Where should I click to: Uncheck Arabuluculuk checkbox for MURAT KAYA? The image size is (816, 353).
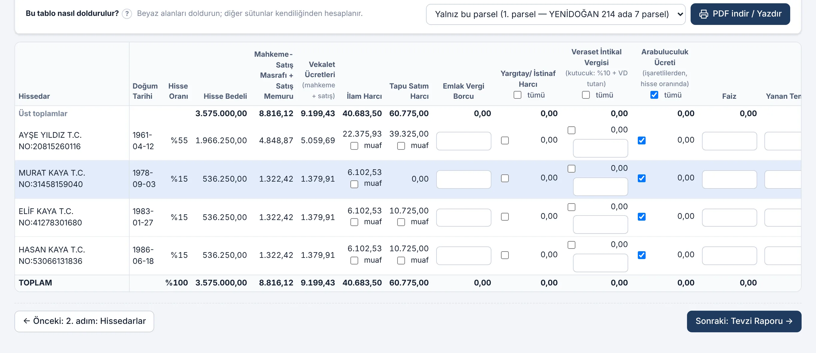click(641, 178)
